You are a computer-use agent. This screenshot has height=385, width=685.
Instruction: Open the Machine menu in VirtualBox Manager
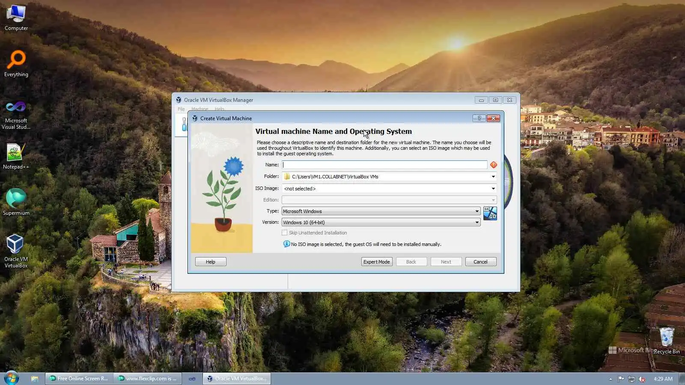pos(200,109)
